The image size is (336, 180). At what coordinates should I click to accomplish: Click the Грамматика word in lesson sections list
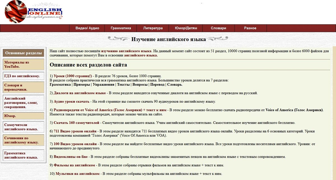60,84
